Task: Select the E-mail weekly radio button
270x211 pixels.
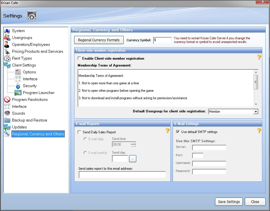Action: coord(85,153)
